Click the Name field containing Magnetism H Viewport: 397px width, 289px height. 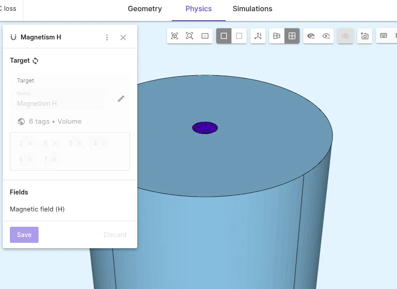(60, 99)
